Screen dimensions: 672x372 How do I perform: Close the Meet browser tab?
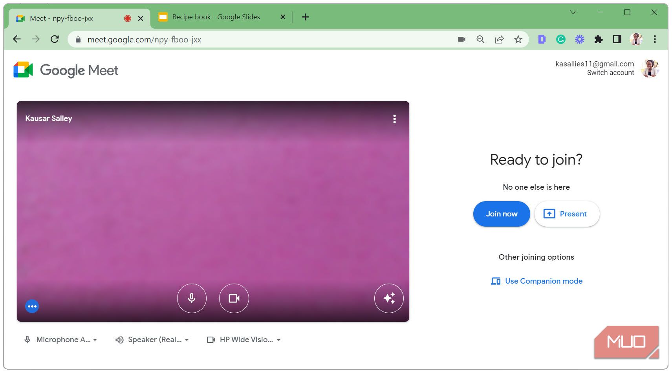(141, 18)
